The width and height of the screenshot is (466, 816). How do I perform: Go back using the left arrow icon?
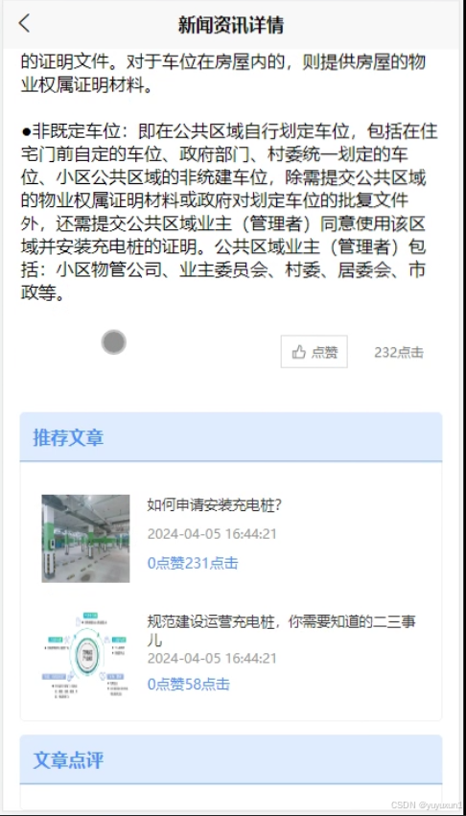(x=24, y=24)
